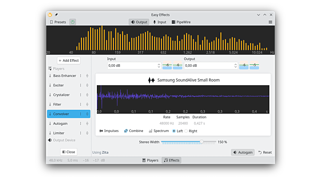Switch to the Input tab
Viewport: 321px width, 180px height.
tap(160, 22)
